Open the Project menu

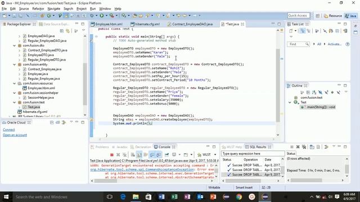click(82, 9)
